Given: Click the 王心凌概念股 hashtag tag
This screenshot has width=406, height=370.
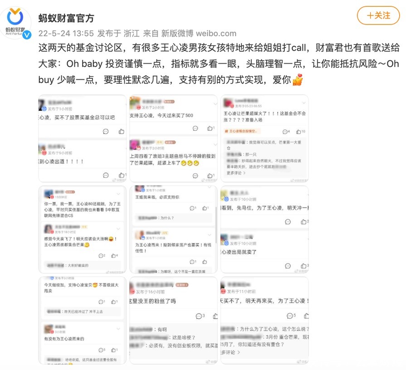Looking at the screenshot, I should tap(241, 131).
